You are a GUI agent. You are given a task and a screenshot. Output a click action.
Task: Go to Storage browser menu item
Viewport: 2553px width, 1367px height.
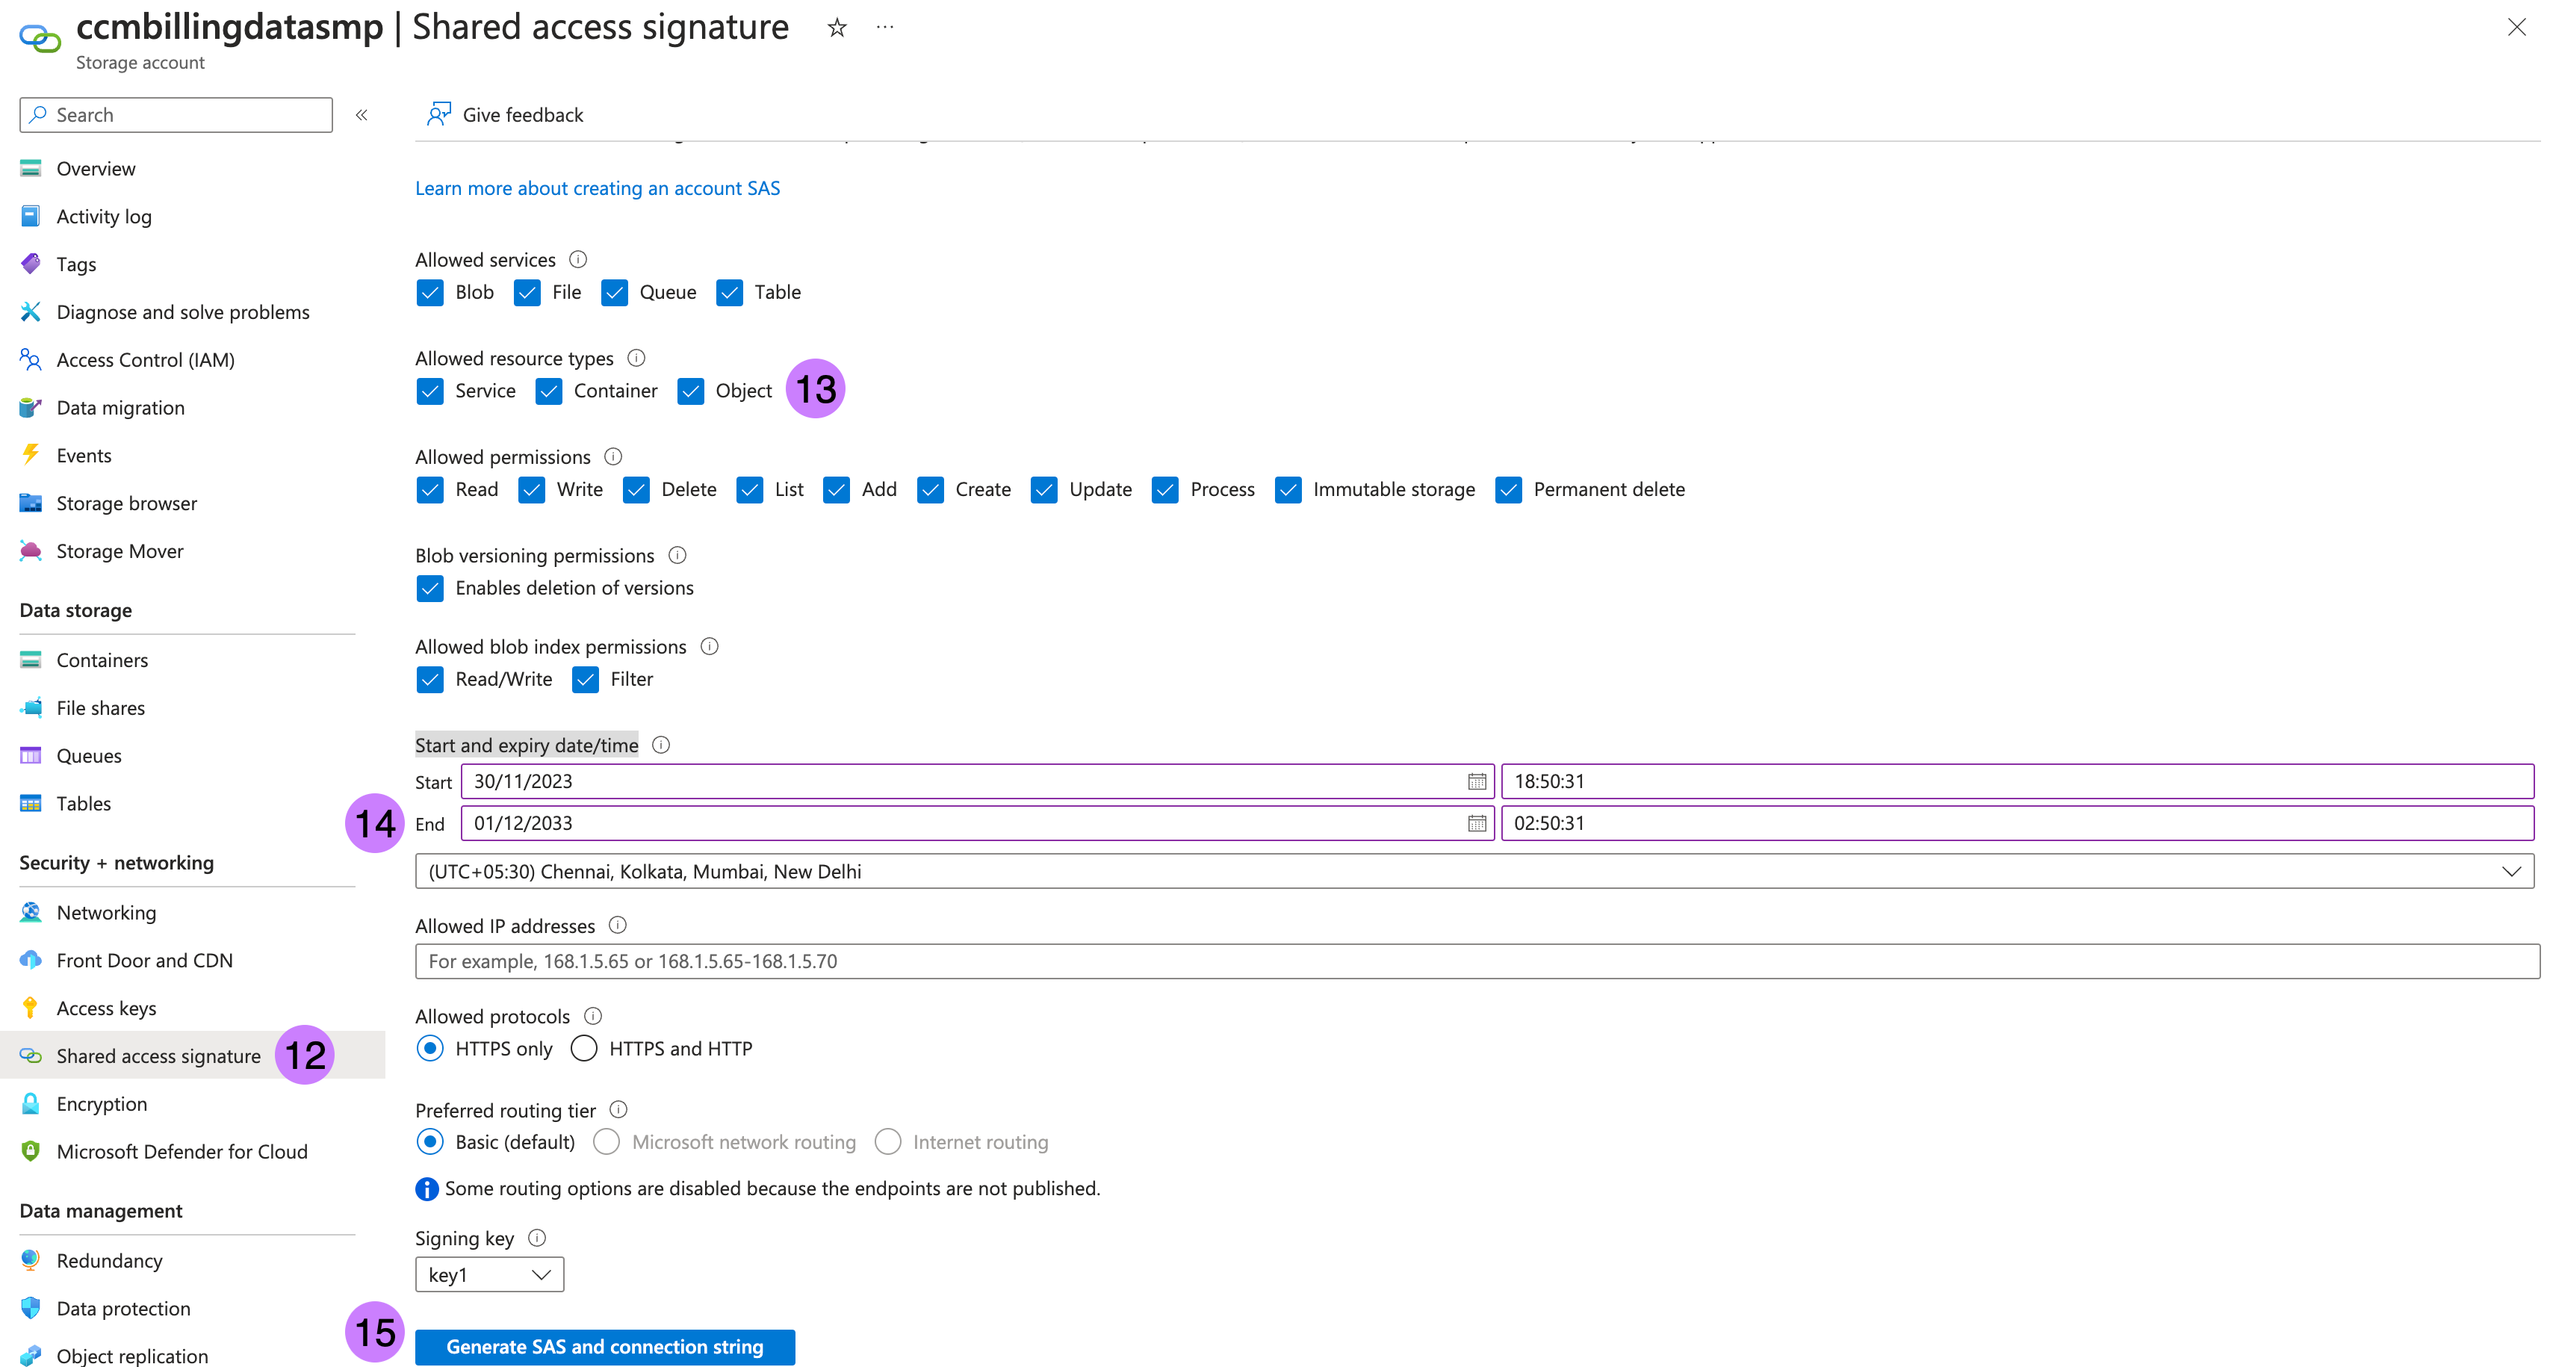(126, 503)
